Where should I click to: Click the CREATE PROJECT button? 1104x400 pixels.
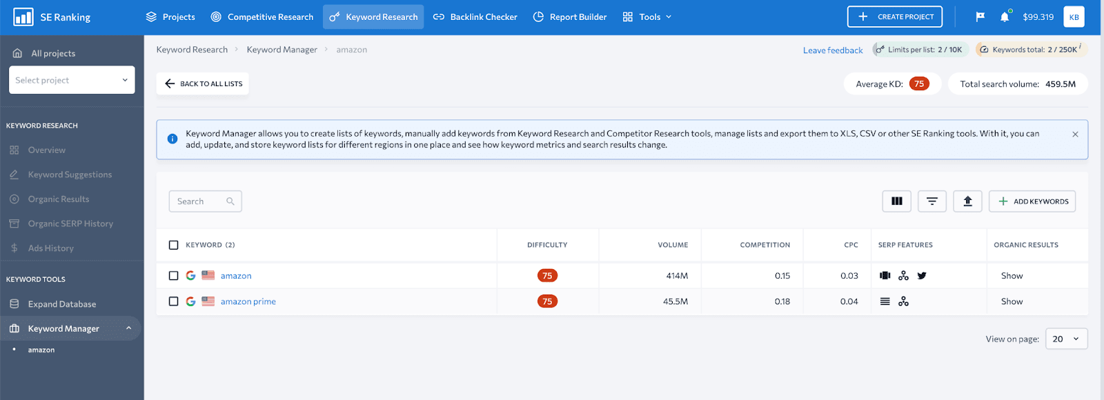[x=895, y=17]
